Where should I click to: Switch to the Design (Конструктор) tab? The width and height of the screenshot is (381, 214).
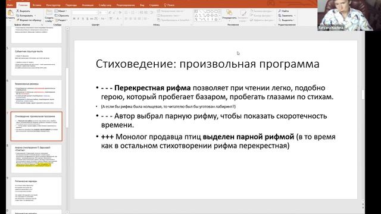click(x=53, y=5)
